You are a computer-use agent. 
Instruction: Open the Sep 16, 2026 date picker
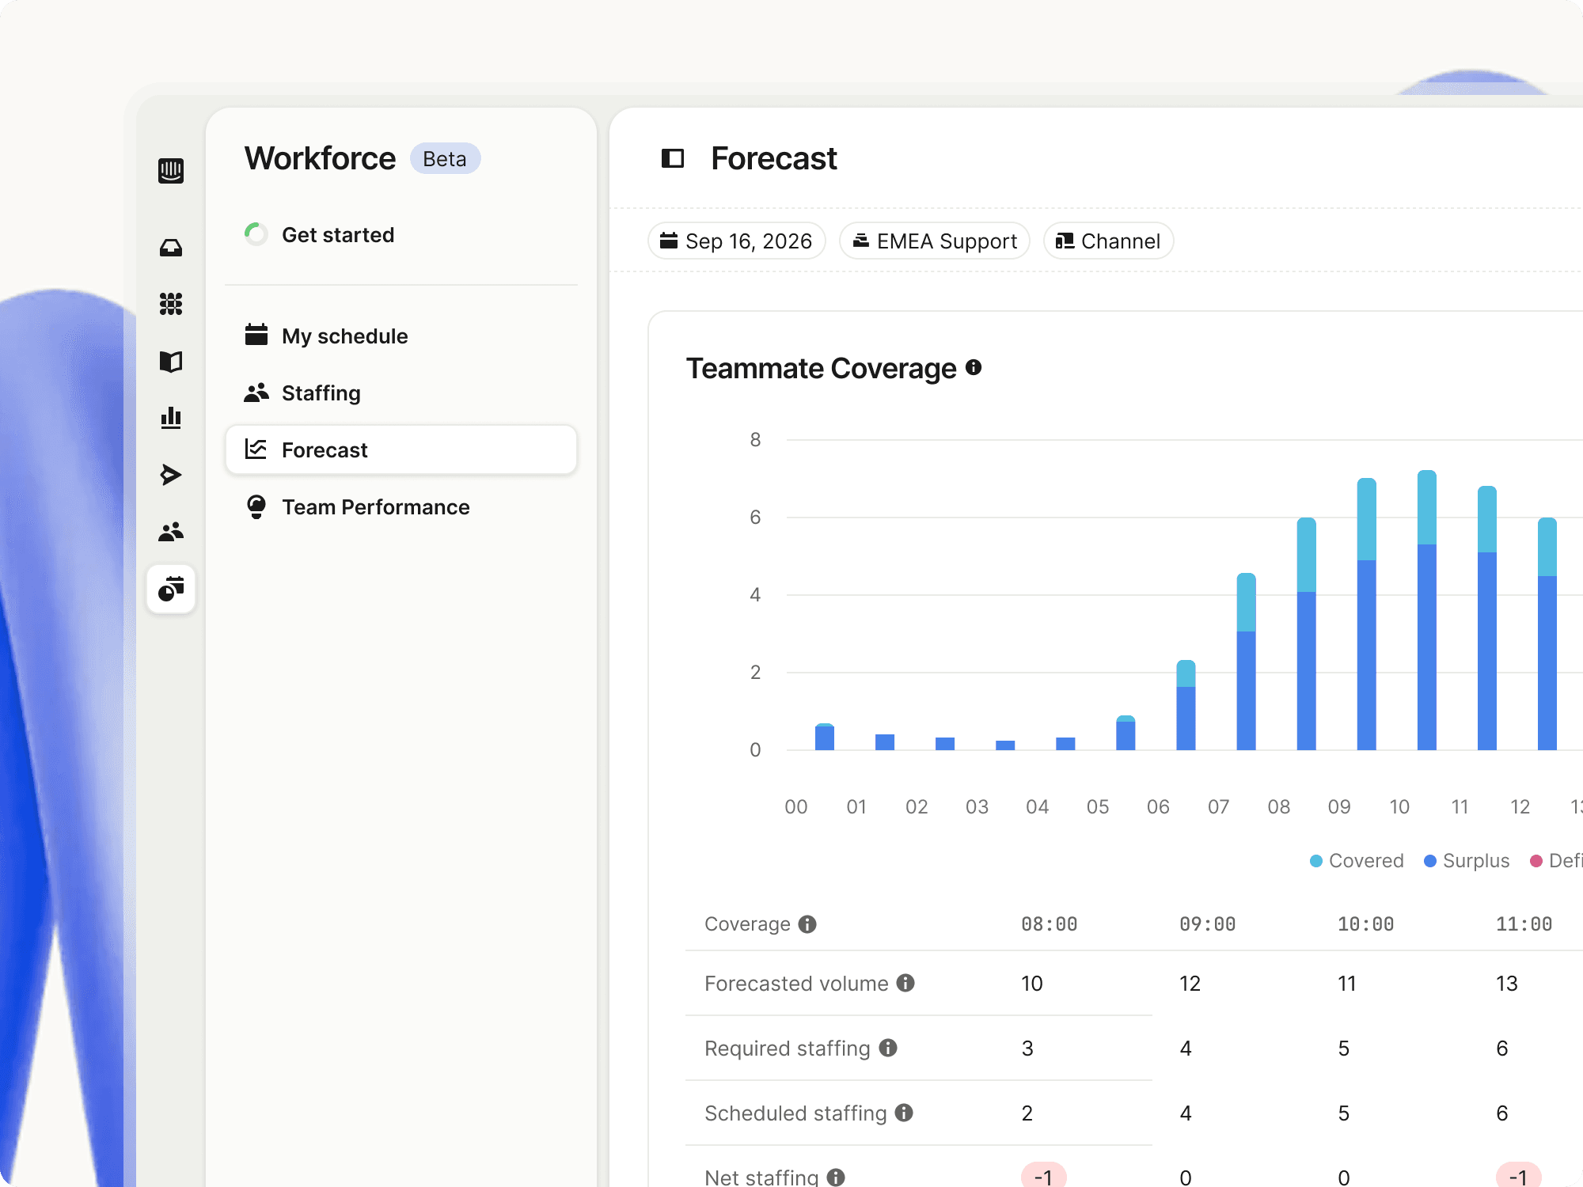(x=737, y=241)
